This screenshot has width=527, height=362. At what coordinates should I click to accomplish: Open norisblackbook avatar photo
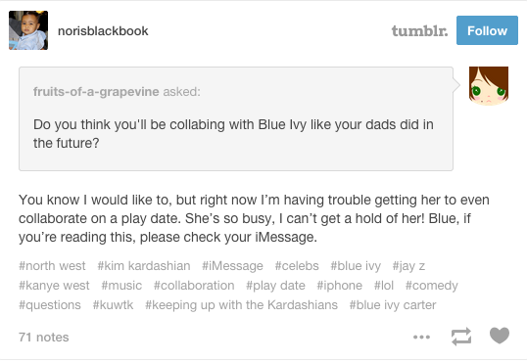tap(28, 30)
